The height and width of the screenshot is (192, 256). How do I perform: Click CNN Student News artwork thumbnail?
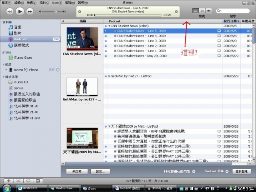coord(82,39)
